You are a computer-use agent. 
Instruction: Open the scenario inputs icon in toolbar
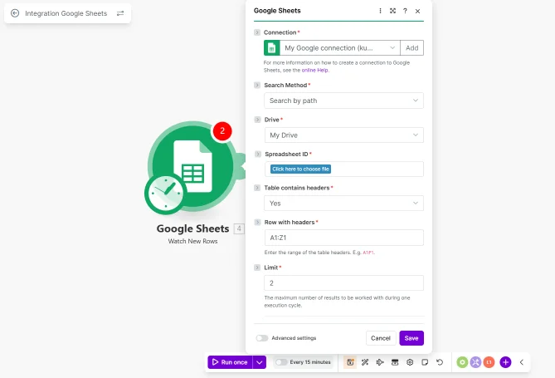point(395,362)
